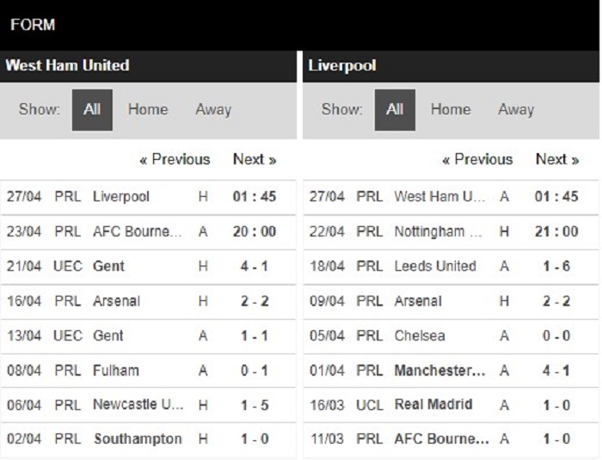Open Liverpool's Leeds United 1-6 match

pos(435,267)
